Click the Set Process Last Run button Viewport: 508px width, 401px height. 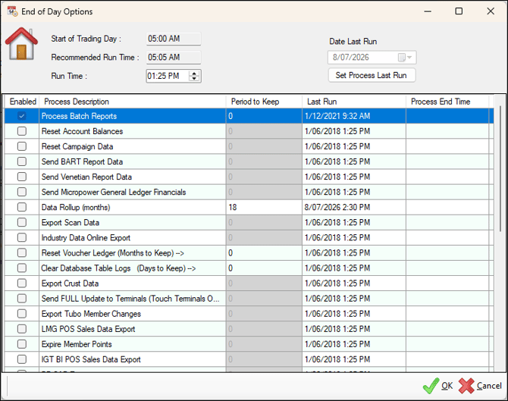pyautogui.click(x=372, y=76)
